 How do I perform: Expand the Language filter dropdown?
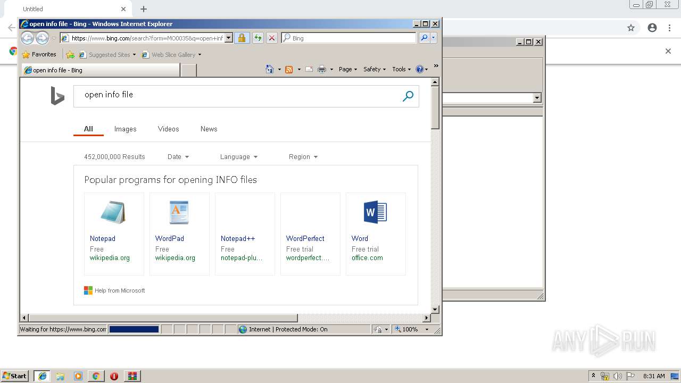239,157
